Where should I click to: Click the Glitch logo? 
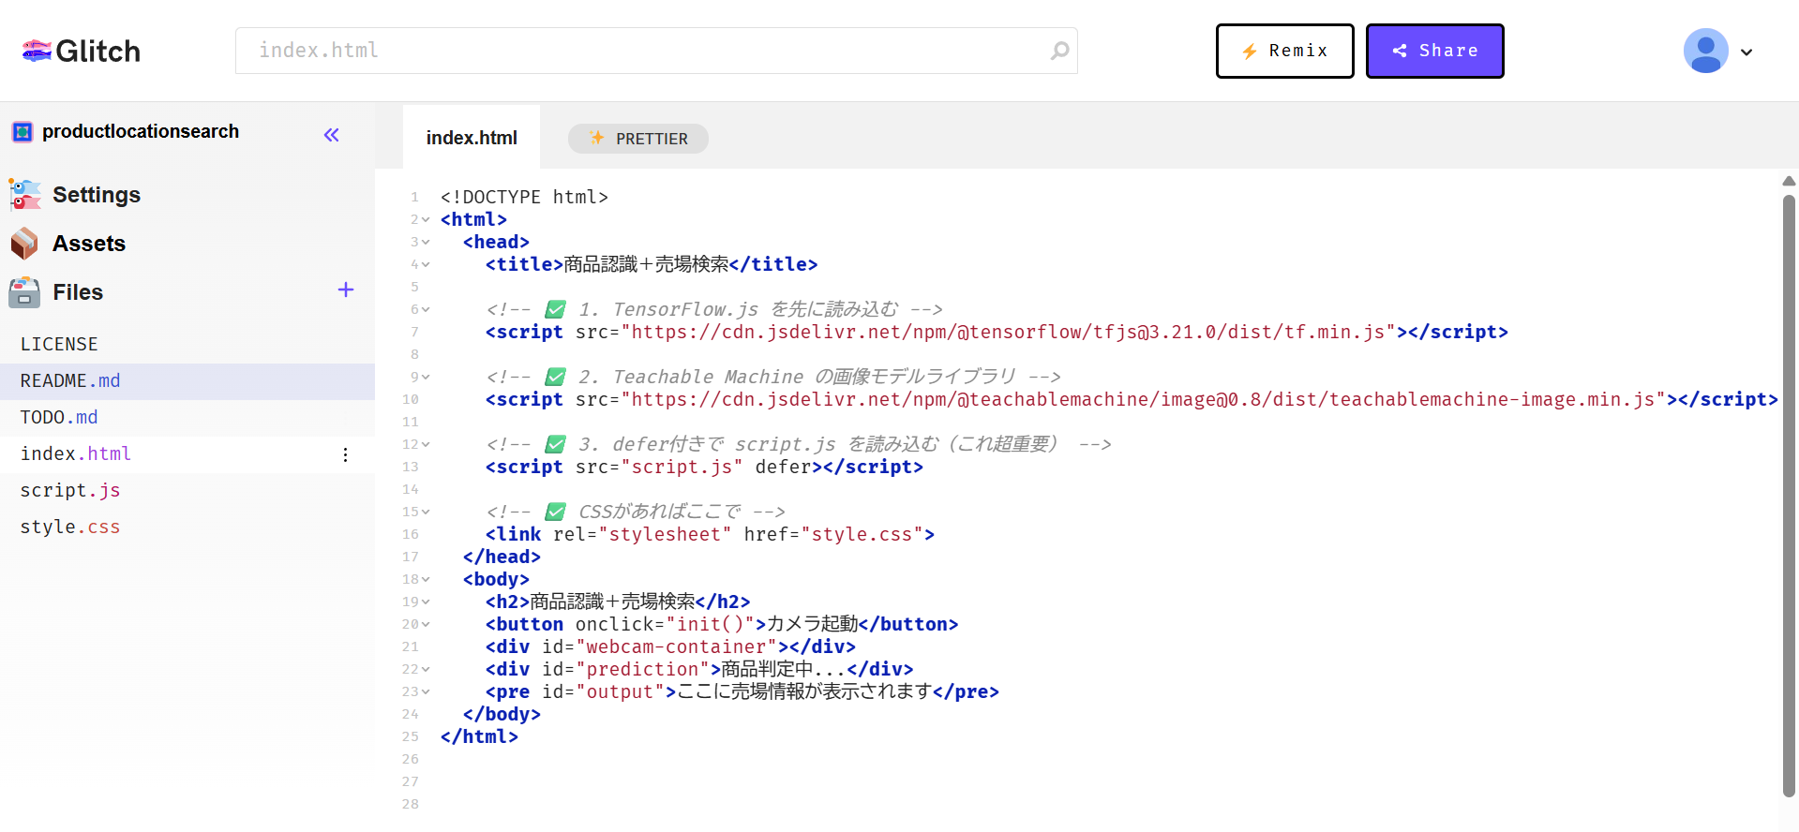pyautogui.click(x=81, y=51)
